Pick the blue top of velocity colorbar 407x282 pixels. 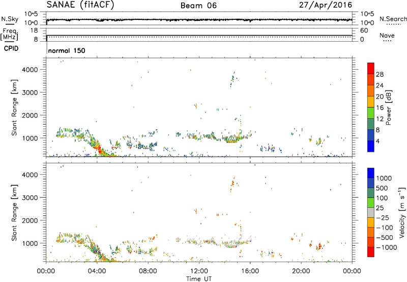(x=371, y=173)
